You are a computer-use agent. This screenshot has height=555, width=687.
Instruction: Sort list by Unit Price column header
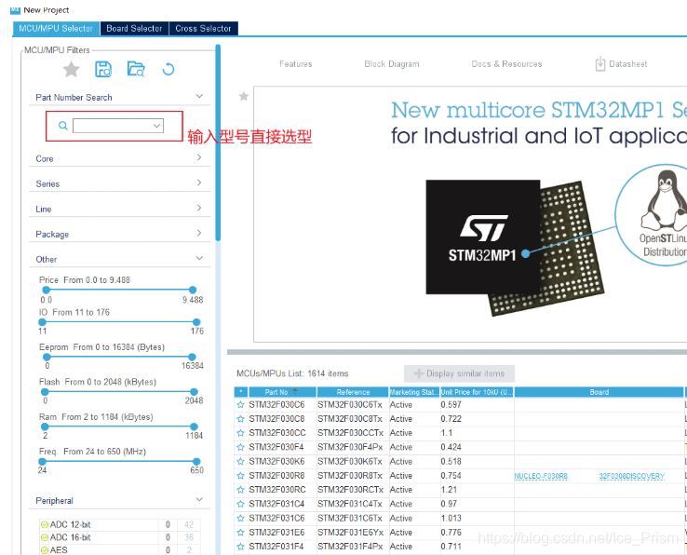478,392
